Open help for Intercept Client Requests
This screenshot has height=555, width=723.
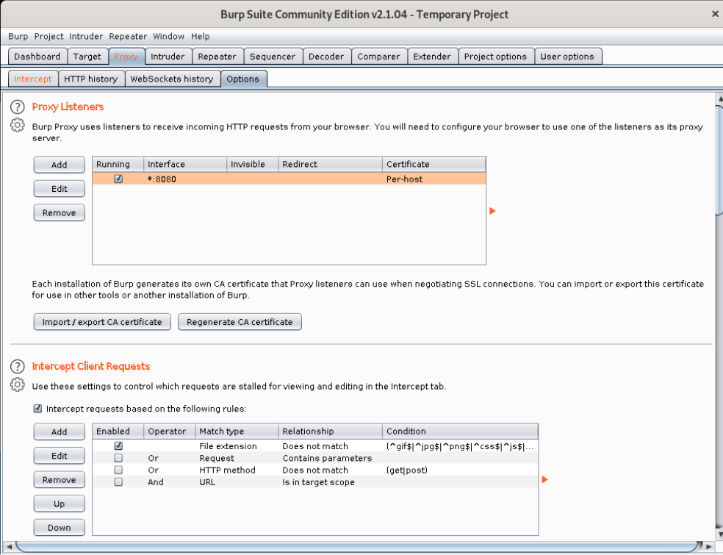pyautogui.click(x=18, y=367)
